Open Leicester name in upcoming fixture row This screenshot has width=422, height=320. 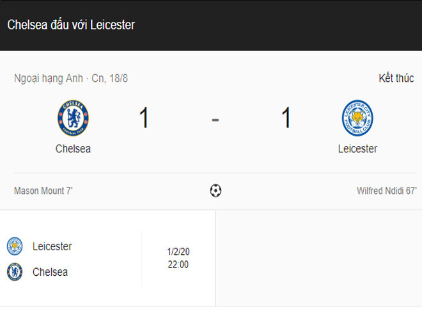(52, 246)
